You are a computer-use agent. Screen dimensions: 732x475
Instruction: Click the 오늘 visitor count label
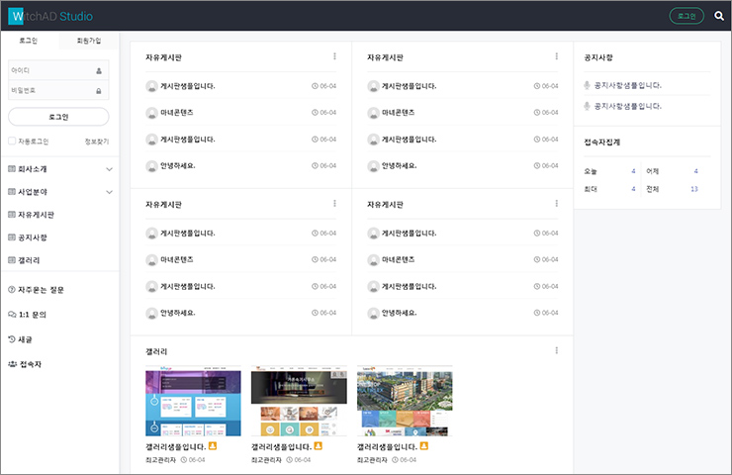click(591, 171)
